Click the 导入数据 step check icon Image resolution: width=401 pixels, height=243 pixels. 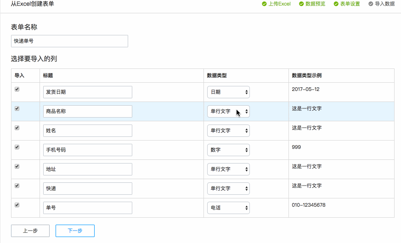tap(371, 4)
